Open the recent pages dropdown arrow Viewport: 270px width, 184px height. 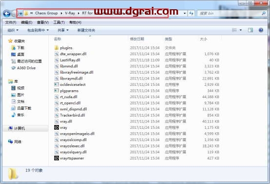pos(20,14)
